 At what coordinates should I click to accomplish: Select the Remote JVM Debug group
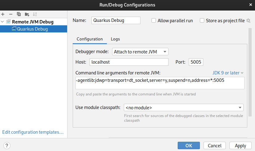[x=33, y=22]
